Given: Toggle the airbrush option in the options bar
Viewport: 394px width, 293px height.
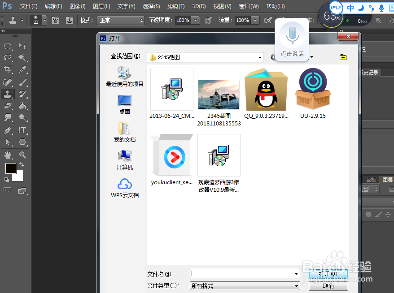Looking at the screenshot, I should [208, 20].
